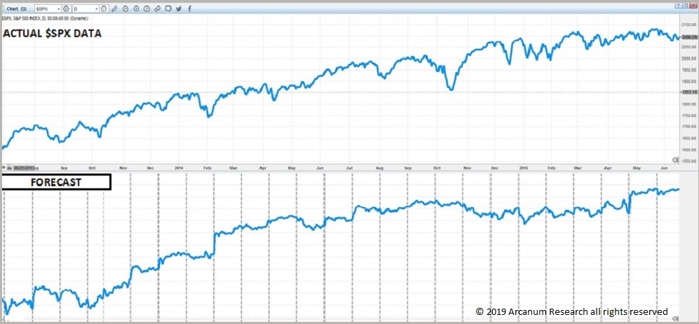Click the clock icon beside interval box
This screenshot has height=324, width=699.
tap(103, 9)
